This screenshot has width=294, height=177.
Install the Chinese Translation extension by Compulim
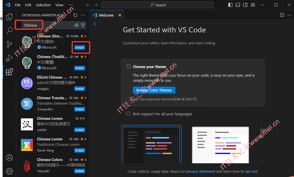(x=79, y=109)
